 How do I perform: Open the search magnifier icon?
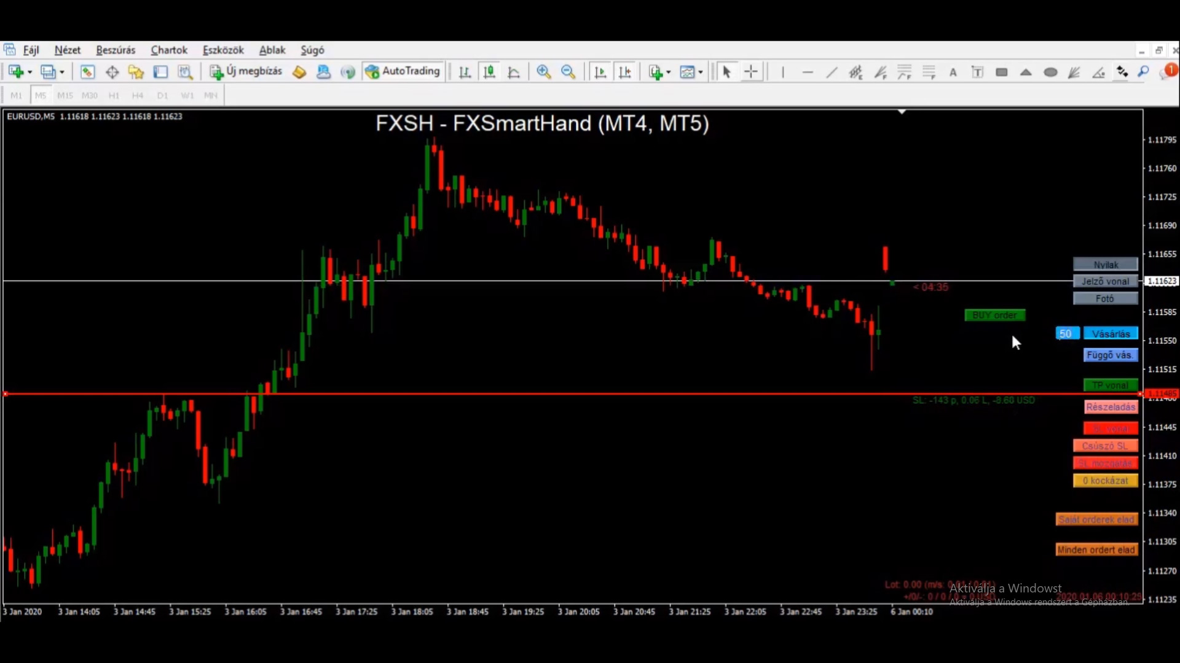tap(1144, 72)
